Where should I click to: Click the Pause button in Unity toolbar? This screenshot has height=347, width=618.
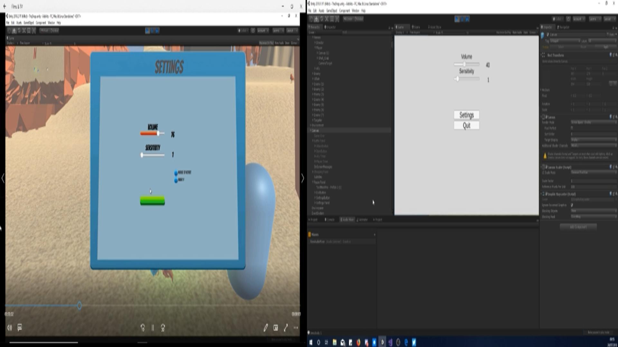(x=462, y=19)
